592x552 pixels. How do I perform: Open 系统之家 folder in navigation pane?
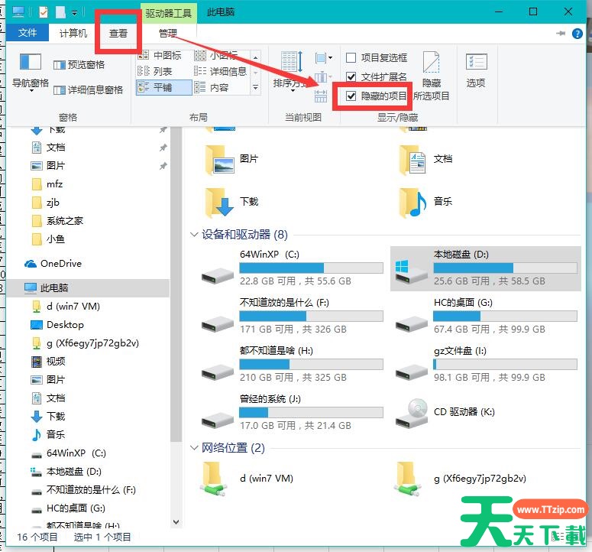coord(57,221)
